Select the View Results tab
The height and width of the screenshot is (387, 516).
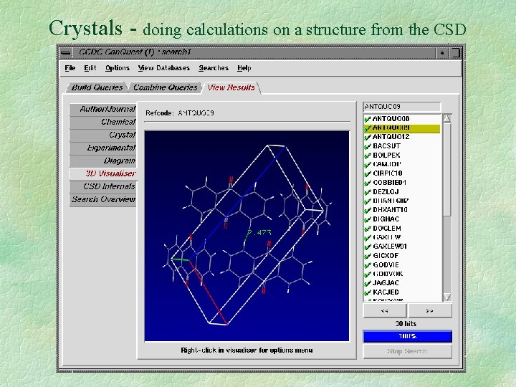click(231, 87)
